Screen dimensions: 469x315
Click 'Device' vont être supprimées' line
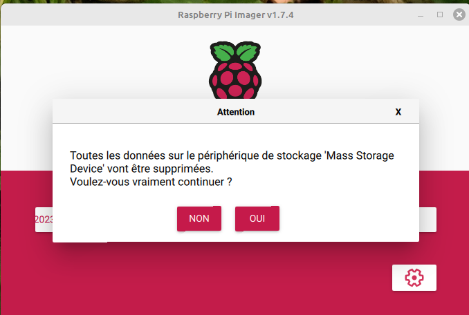142,169
